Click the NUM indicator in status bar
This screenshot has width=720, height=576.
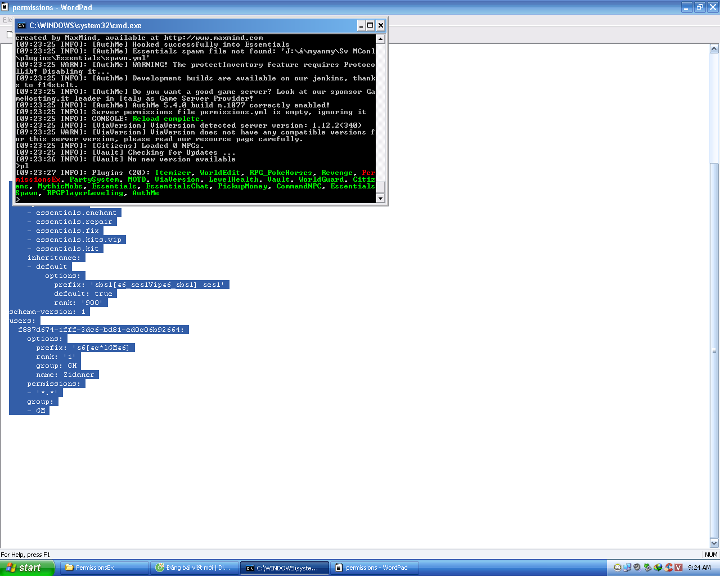pos(711,555)
